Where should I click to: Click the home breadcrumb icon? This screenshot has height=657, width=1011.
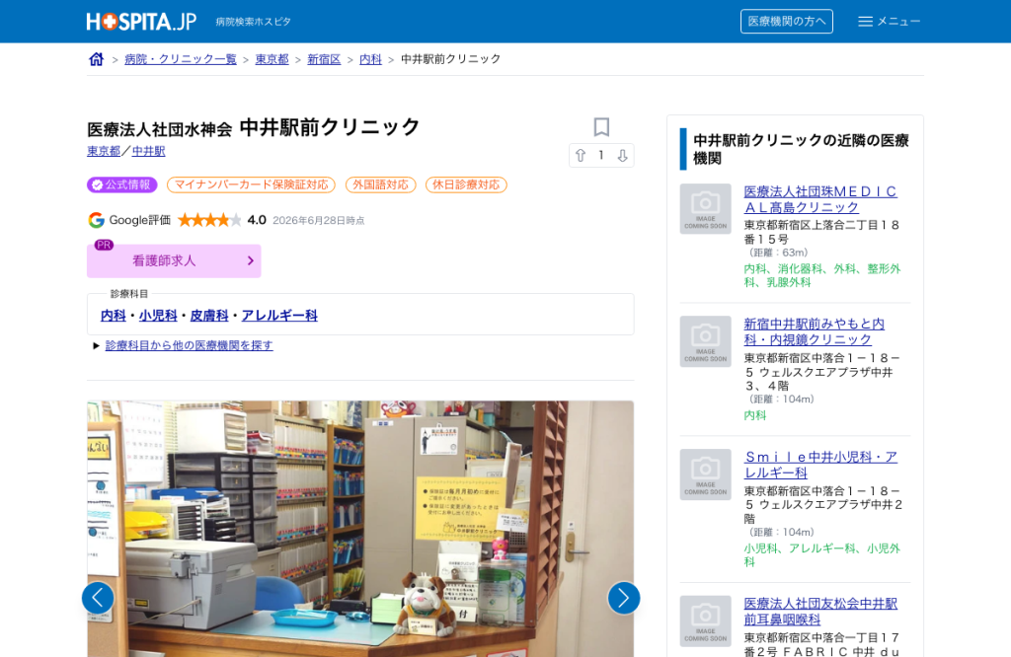coord(96,59)
